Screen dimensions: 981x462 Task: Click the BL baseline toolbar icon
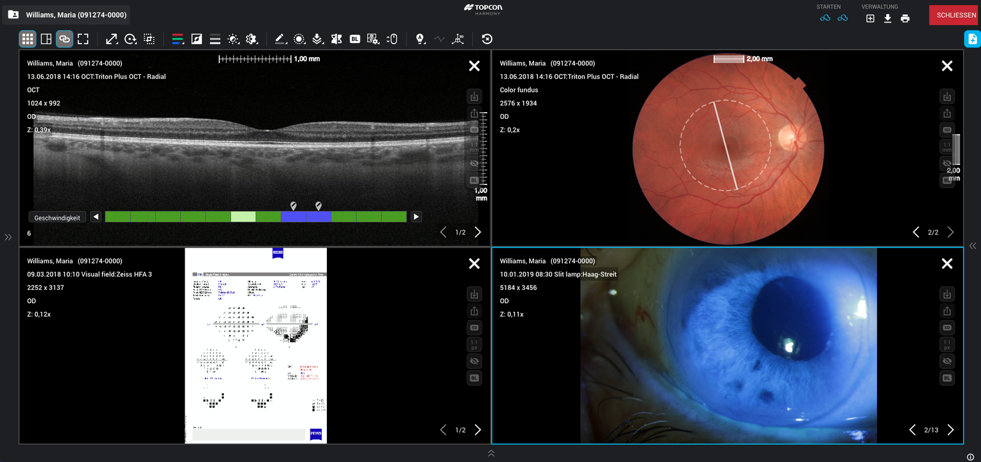pos(354,39)
